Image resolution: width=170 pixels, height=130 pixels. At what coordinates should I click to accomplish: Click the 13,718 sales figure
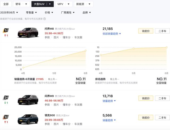[x=108, y=96]
